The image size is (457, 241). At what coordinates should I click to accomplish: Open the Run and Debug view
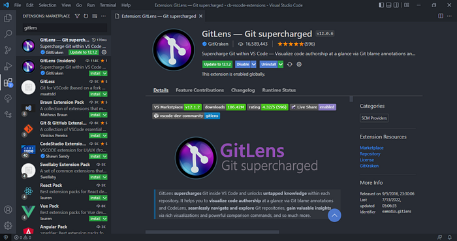click(8, 66)
